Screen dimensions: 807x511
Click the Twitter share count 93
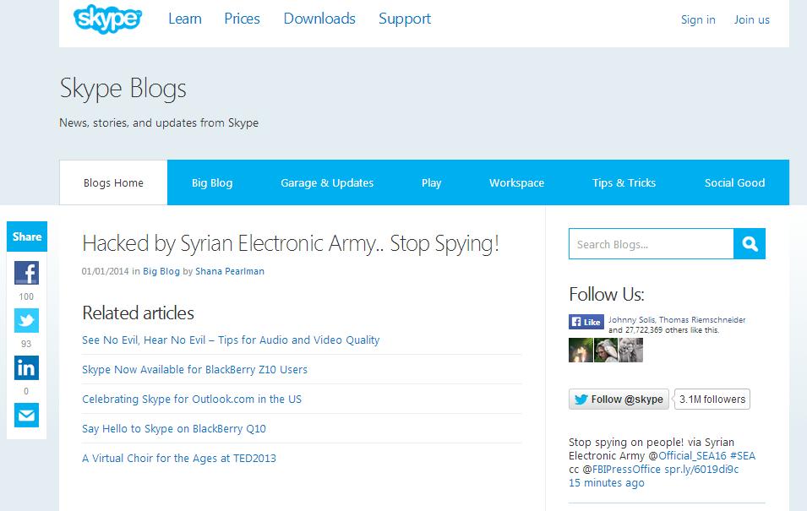(x=26, y=345)
